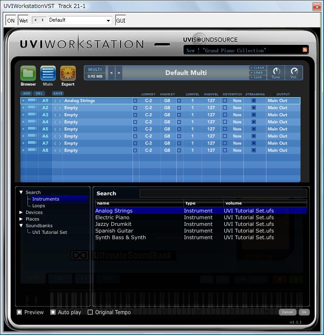Toggle the Auto play checkbox
Image resolution: width=324 pixels, height=335 pixels.
point(53,312)
